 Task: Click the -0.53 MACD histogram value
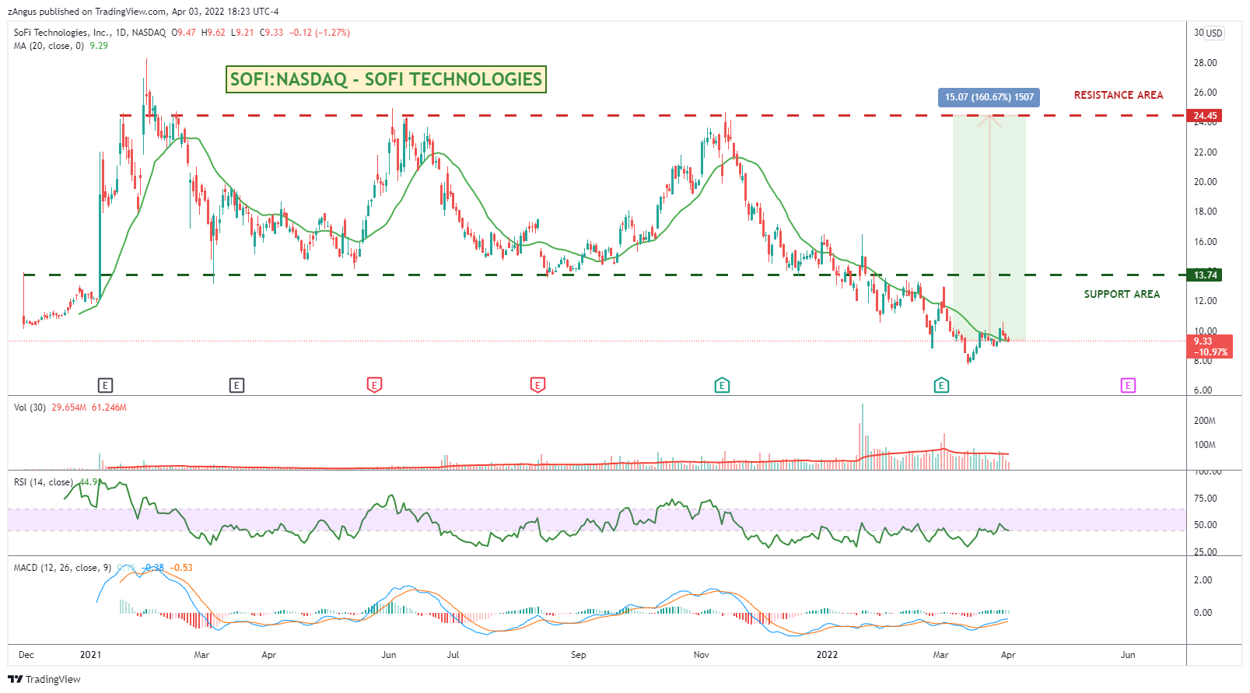[x=181, y=568]
